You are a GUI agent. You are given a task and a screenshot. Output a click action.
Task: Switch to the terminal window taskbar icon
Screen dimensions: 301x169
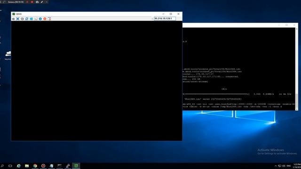pyautogui.click(x=60, y=166)
